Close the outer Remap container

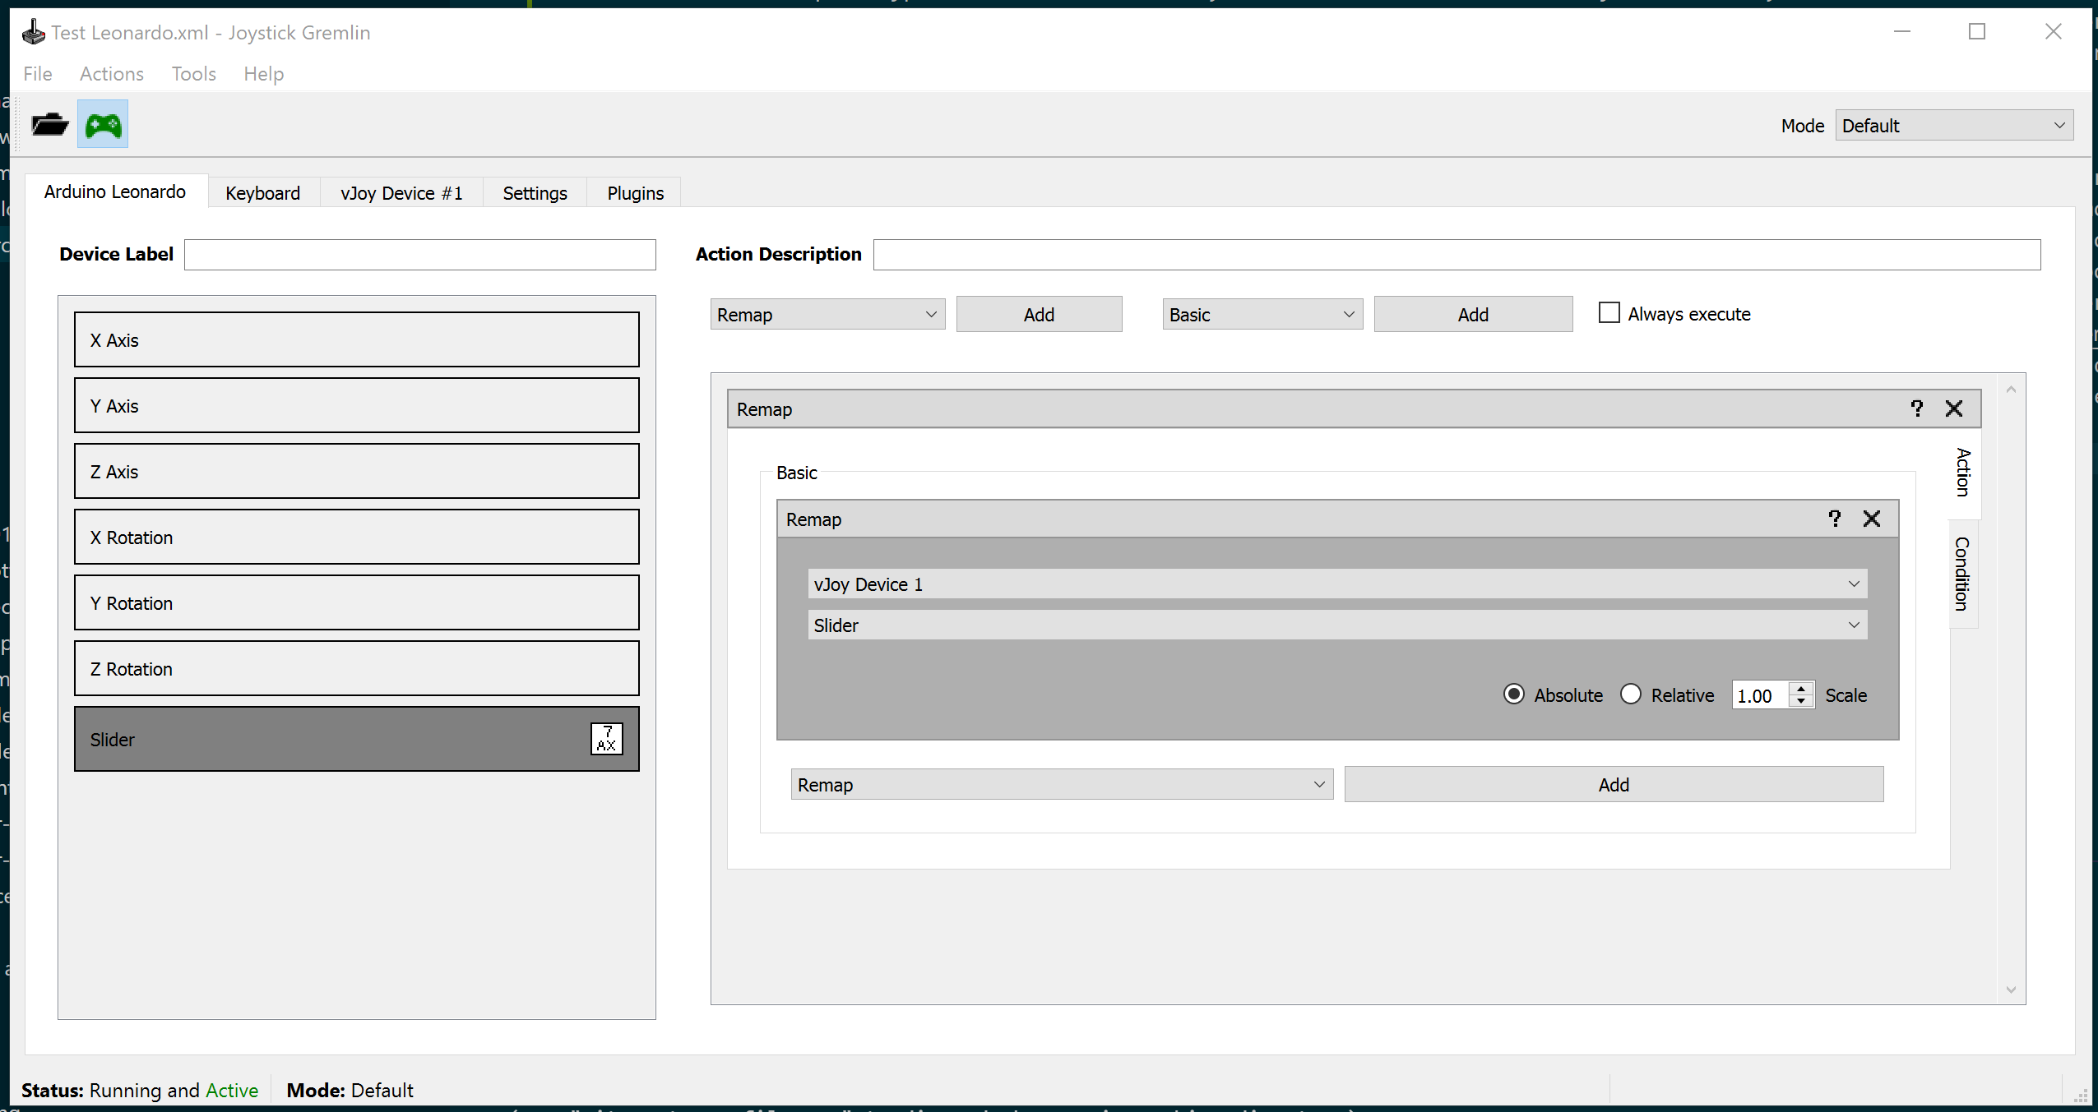pos(1954,408)
